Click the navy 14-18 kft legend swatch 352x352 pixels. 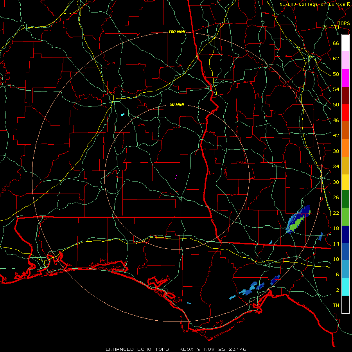[345, 234]
